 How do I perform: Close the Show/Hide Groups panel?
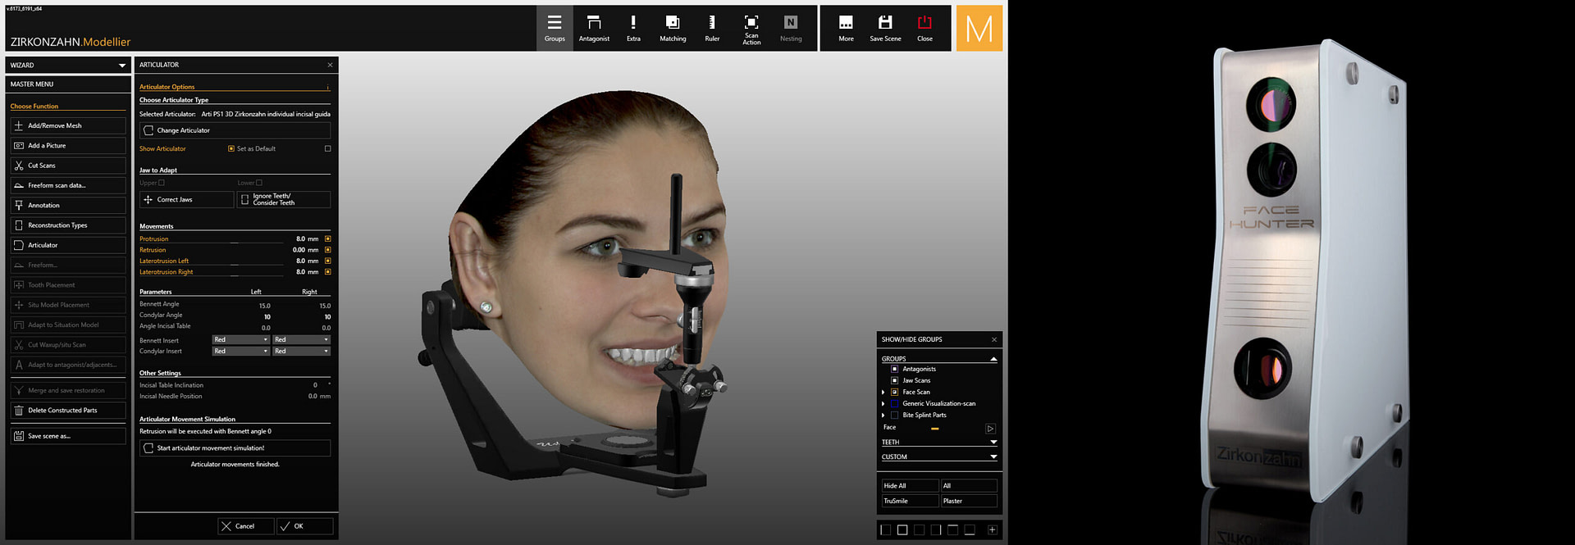point(994,339)
